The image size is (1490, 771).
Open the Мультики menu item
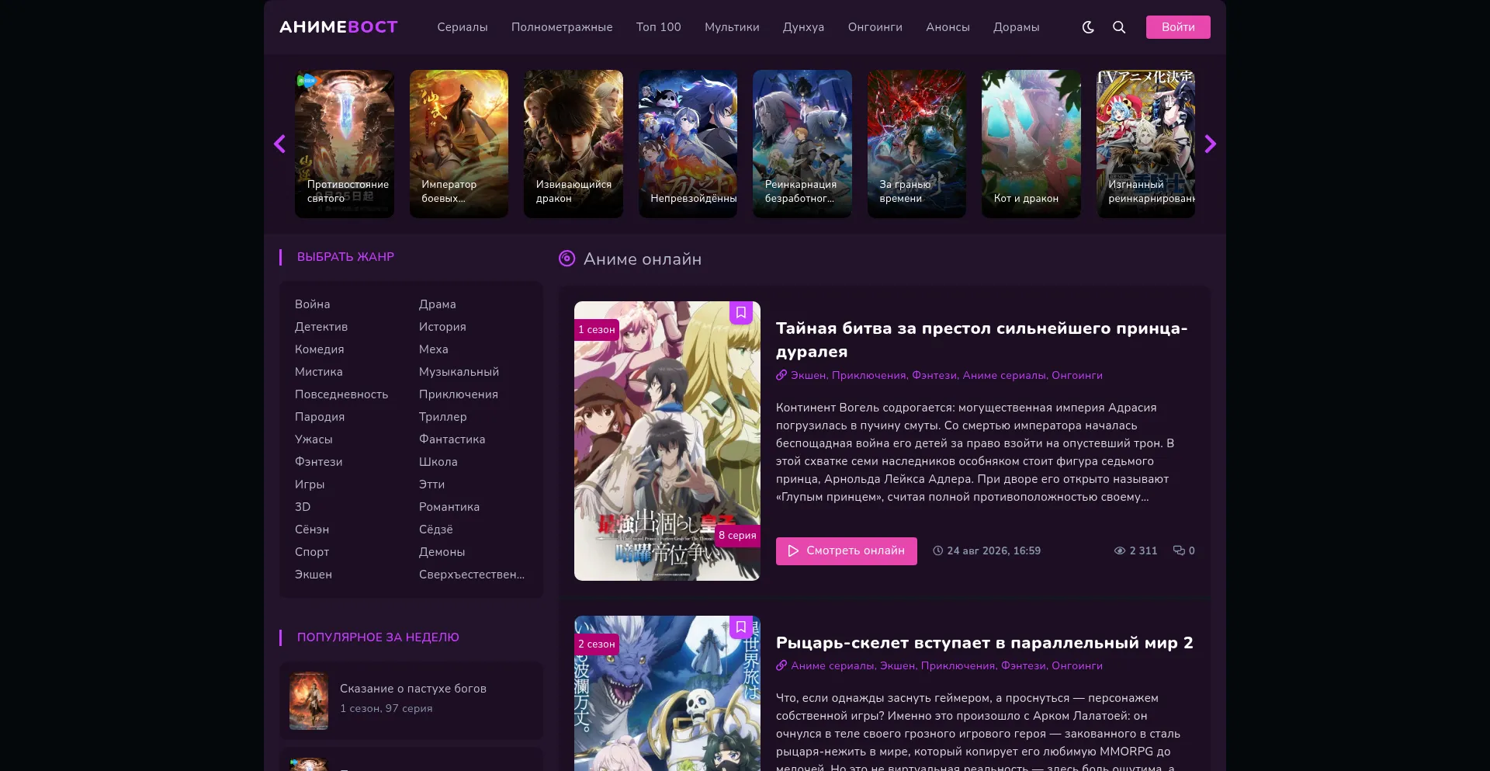[732, 27]
